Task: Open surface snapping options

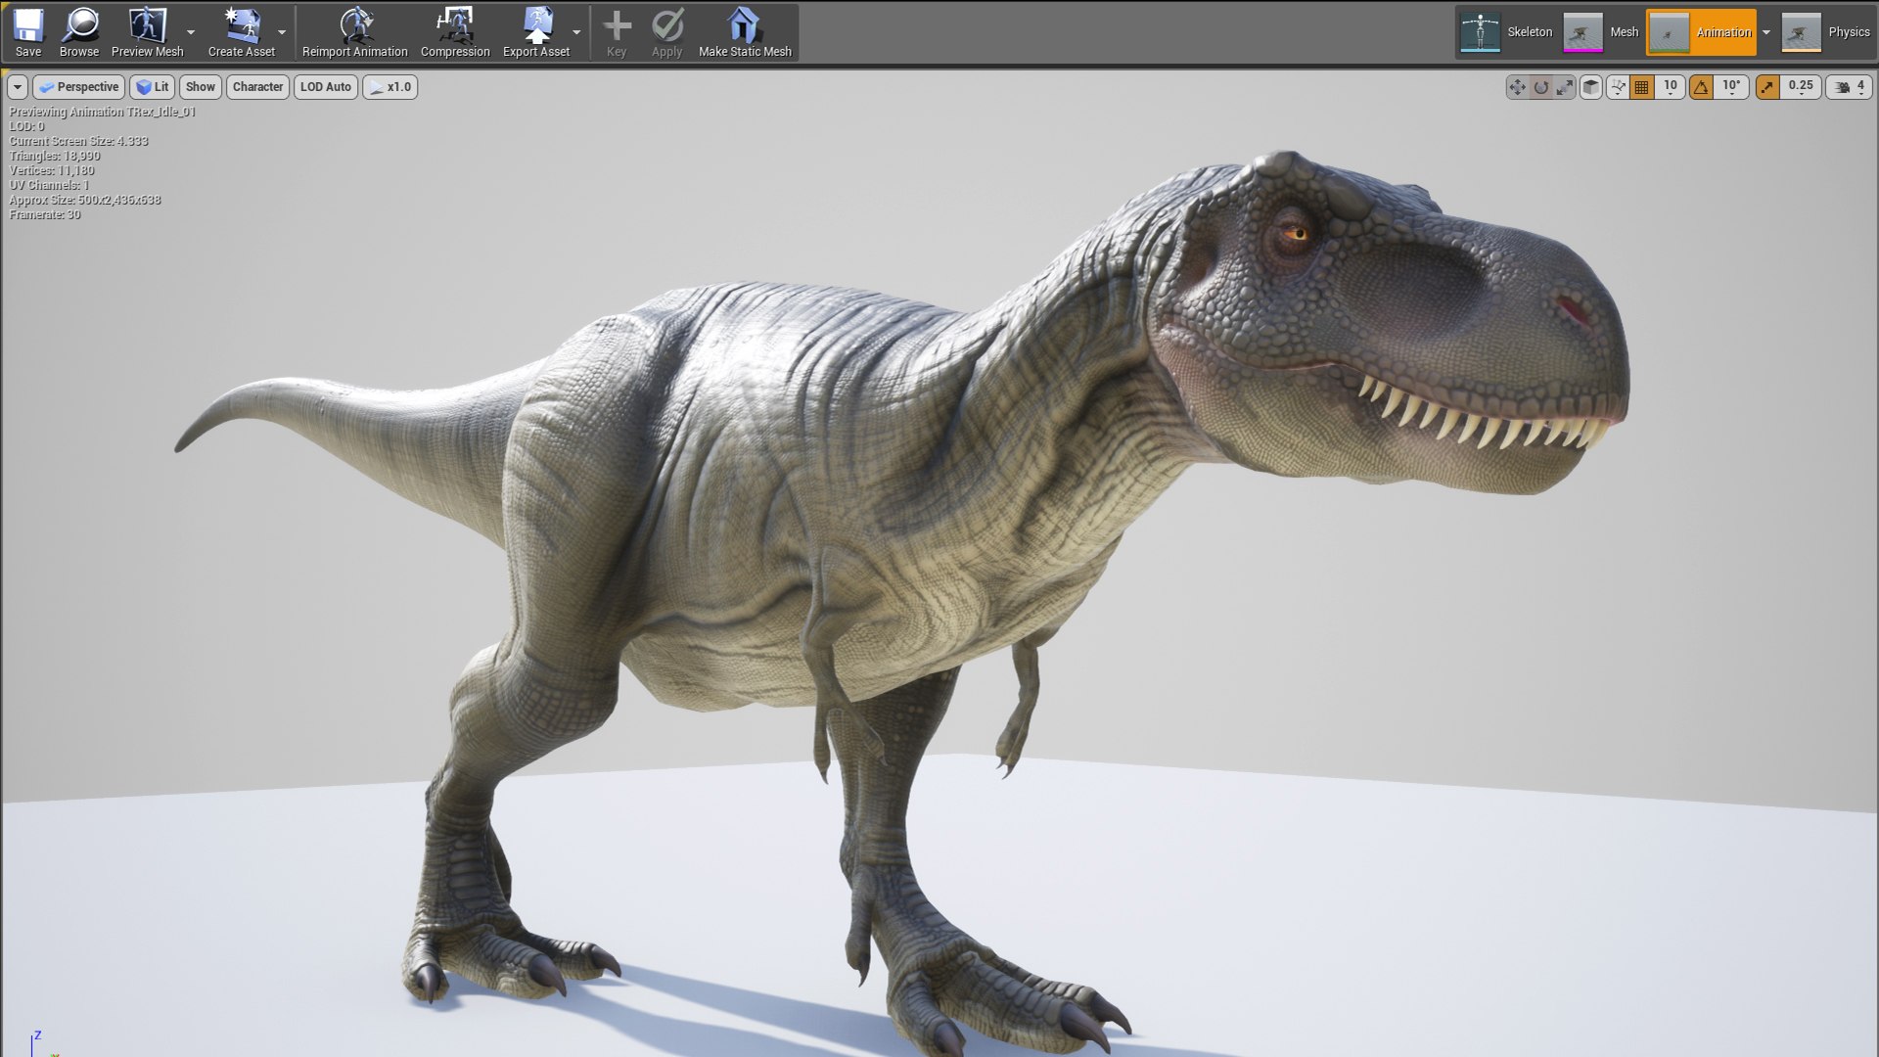Action: point(1618,87)
